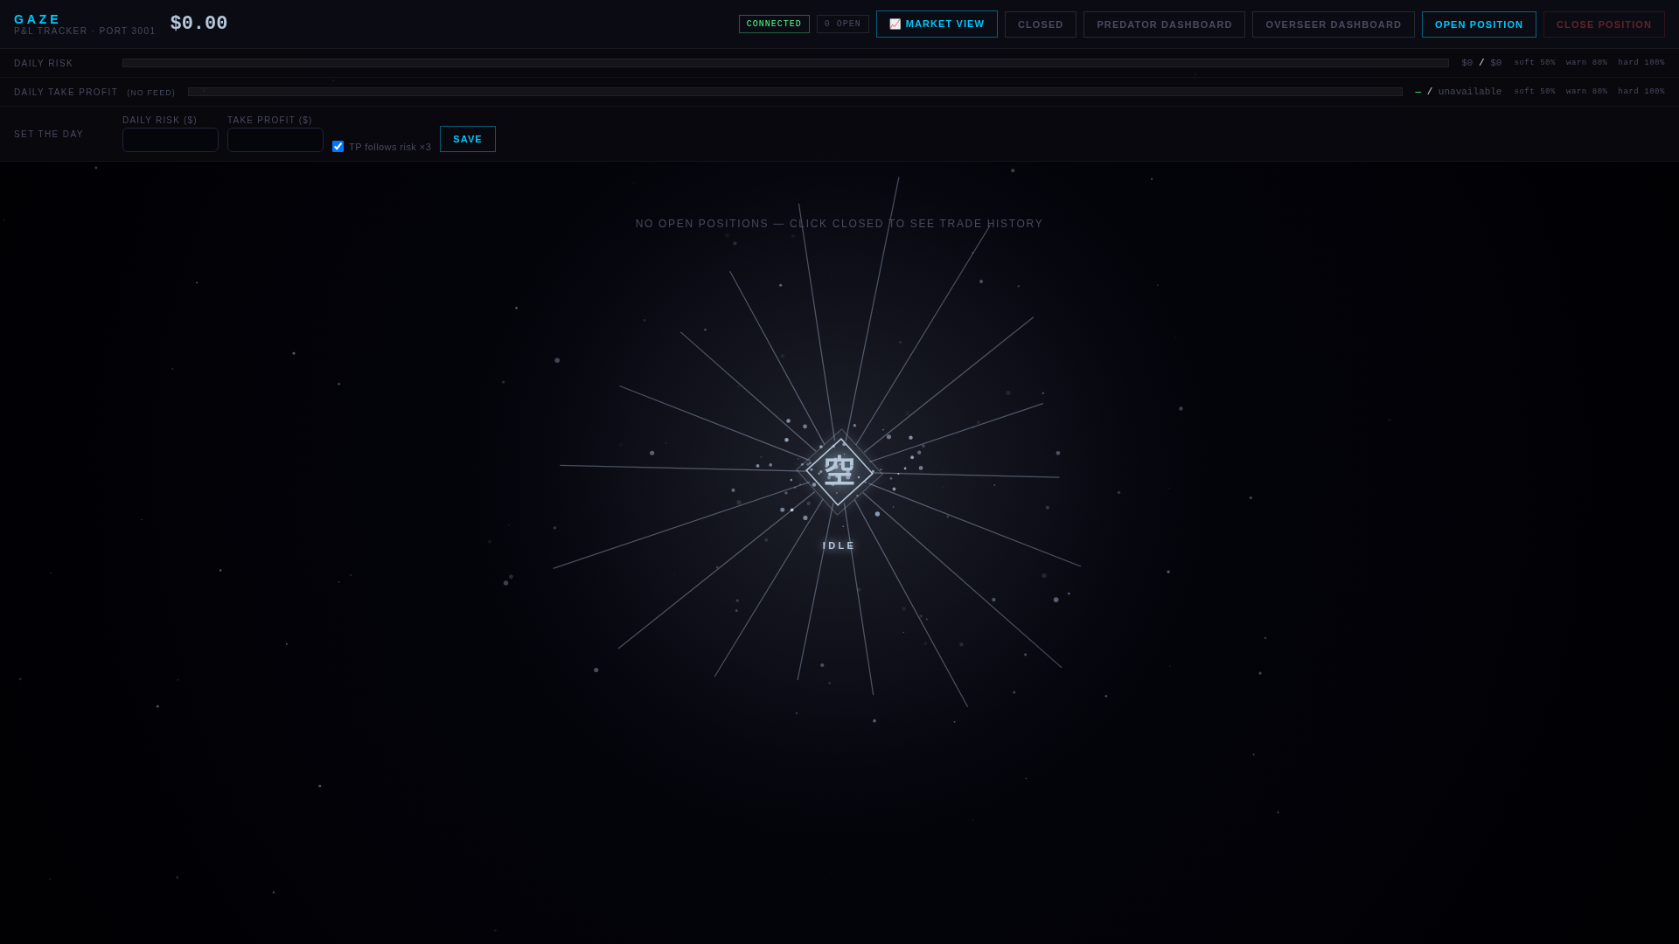Click the Daily Risk progress bar
1679x944 pixels.
[785, 63]
